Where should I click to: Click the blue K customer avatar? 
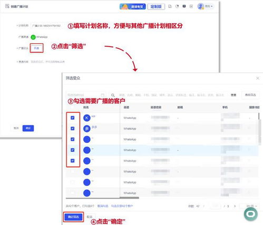[87, 118]
